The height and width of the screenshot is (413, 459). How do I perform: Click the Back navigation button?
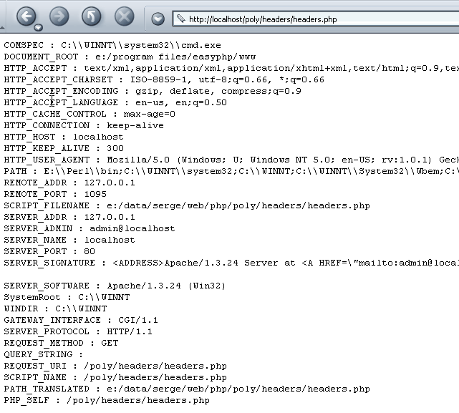tap(25, 16)
